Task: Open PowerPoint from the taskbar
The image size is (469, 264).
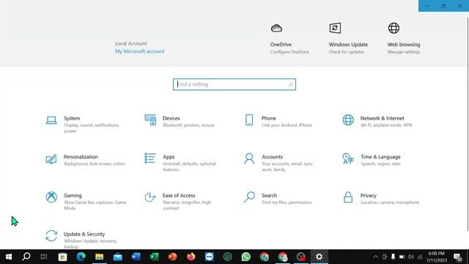Action: pos(173,257)
